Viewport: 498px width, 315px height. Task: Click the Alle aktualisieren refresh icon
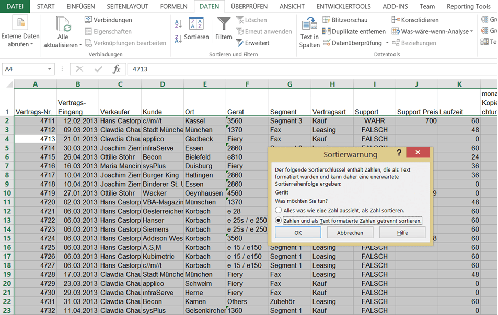pos(64,25)
